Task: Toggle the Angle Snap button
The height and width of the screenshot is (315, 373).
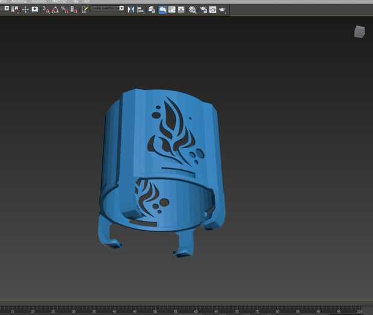Action: tap(55, 10)
